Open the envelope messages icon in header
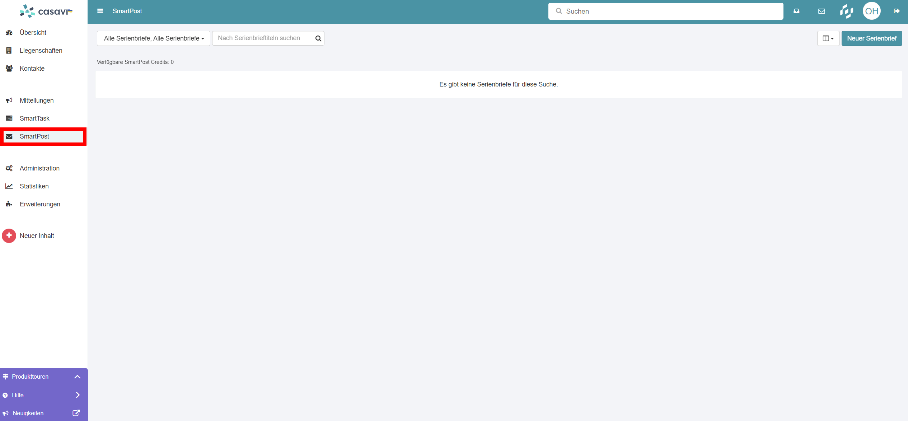Viewport: 908px width, 421px height. coord(822,11)
